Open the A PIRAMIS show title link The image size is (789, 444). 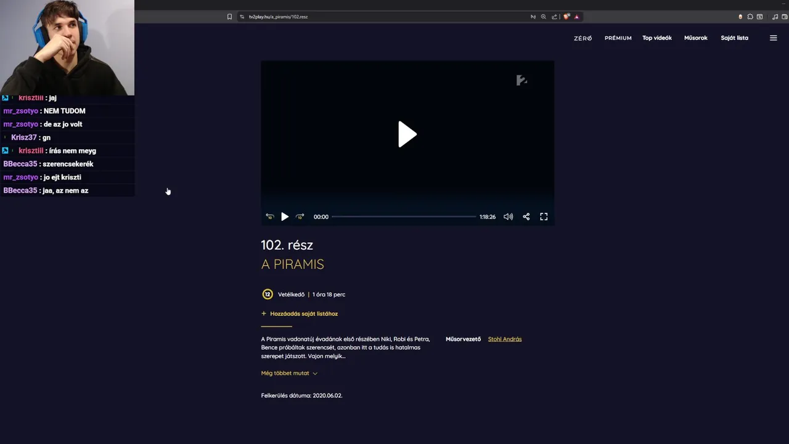[292, 264]
